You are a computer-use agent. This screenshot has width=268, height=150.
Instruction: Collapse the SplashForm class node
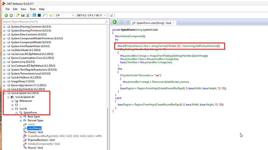pyautogui.click(x=17, y=113)
